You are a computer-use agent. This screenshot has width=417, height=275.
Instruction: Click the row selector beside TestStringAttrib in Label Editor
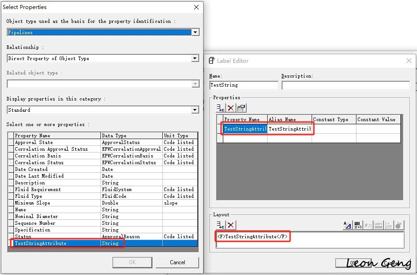(220, 129)
